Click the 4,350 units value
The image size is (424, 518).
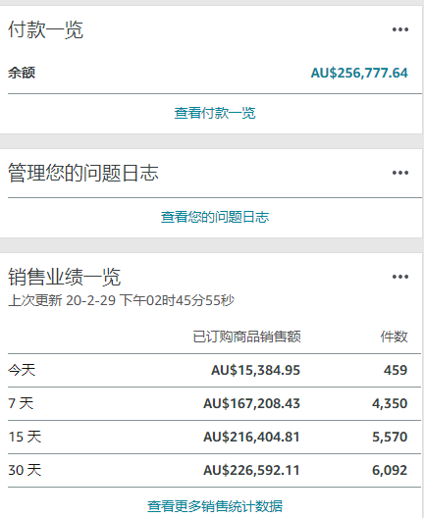(x=390, y=403)
